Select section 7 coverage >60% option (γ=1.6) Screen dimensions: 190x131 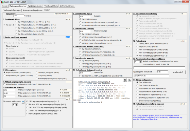click(96, 43)
